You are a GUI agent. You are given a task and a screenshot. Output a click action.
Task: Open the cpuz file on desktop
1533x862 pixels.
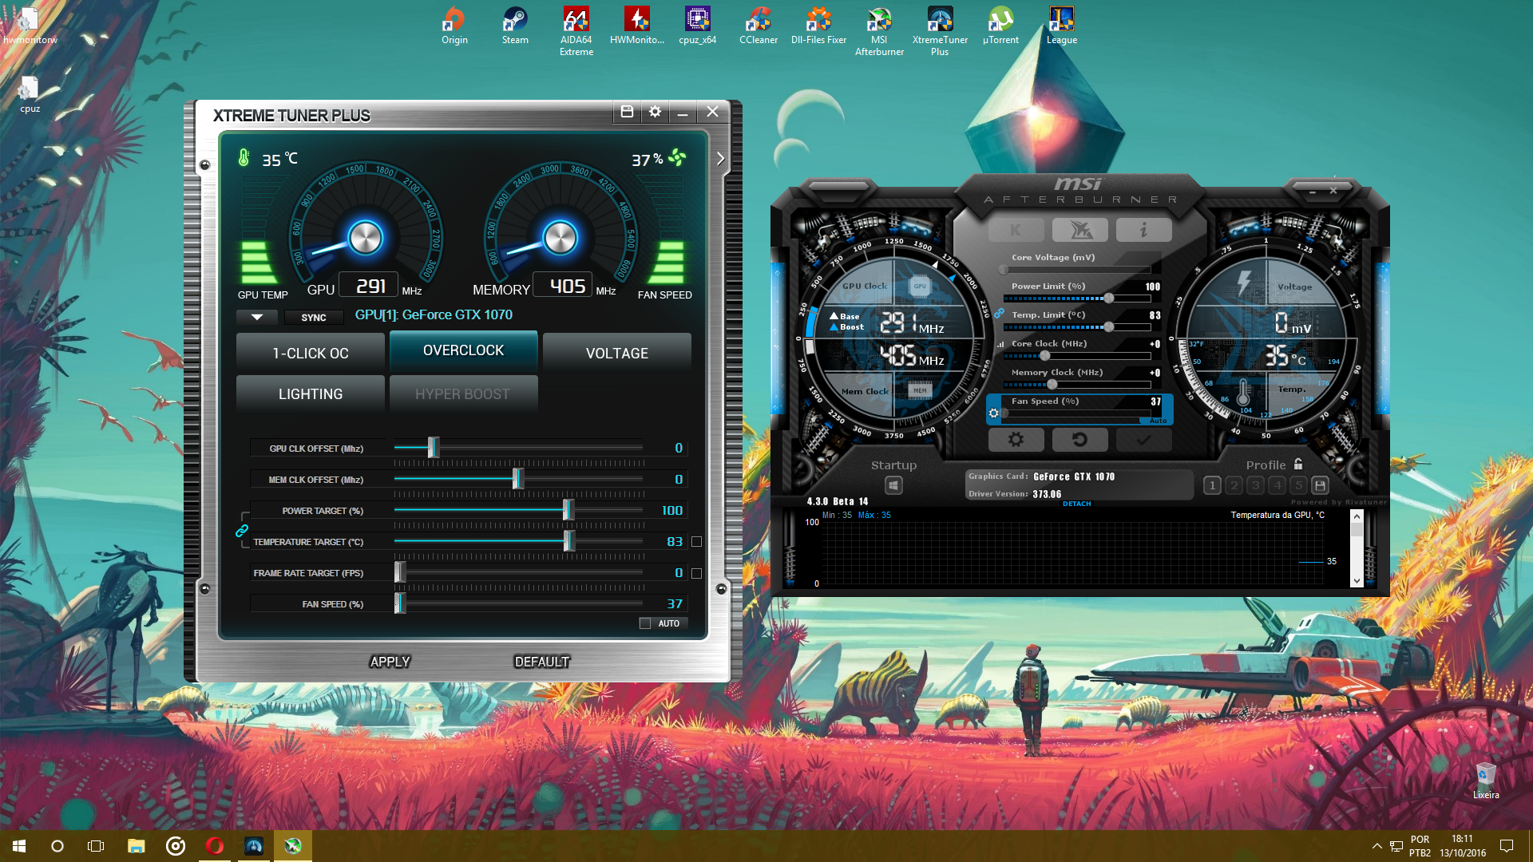[x=30, y=95]
